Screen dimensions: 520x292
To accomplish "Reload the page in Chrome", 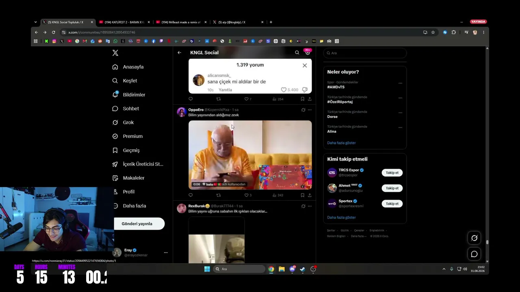I will (53, 32).
